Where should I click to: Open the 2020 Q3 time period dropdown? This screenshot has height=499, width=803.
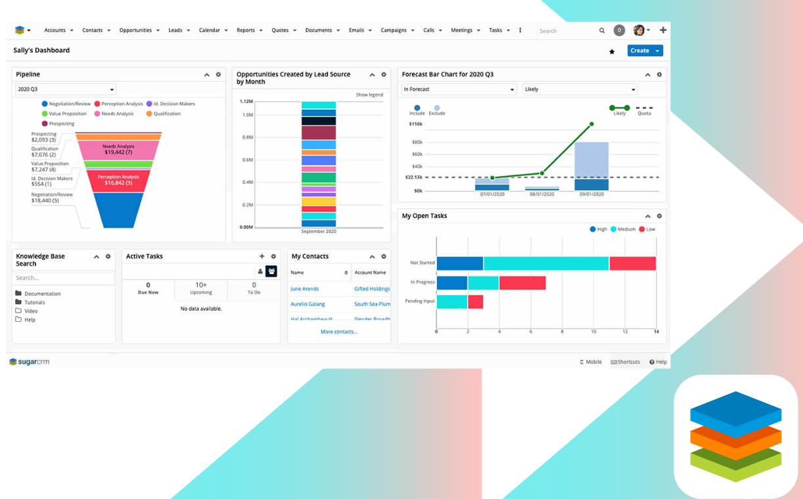point(66,89)
